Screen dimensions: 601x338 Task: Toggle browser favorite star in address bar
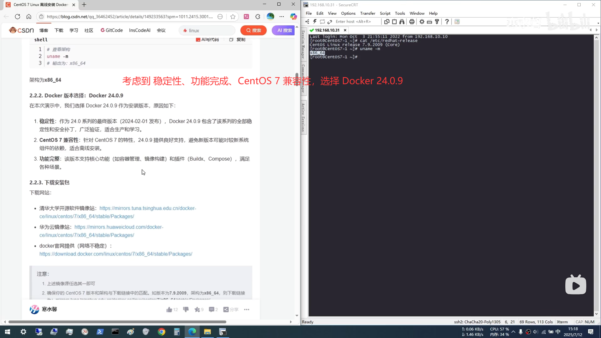233,17
